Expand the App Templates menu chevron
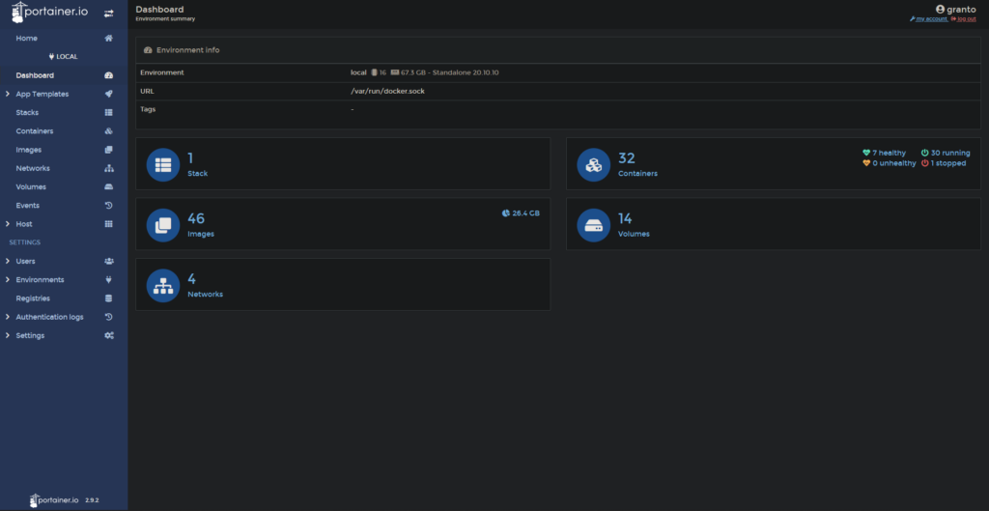Image resolution: width=989 pixels, height=511 pixels. point(8,95)
